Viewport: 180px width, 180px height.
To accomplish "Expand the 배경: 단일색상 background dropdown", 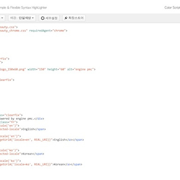I will coord(22,18).
